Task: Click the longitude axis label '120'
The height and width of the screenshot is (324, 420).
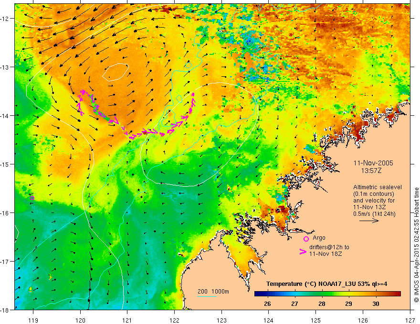Action: click(80, 320)
